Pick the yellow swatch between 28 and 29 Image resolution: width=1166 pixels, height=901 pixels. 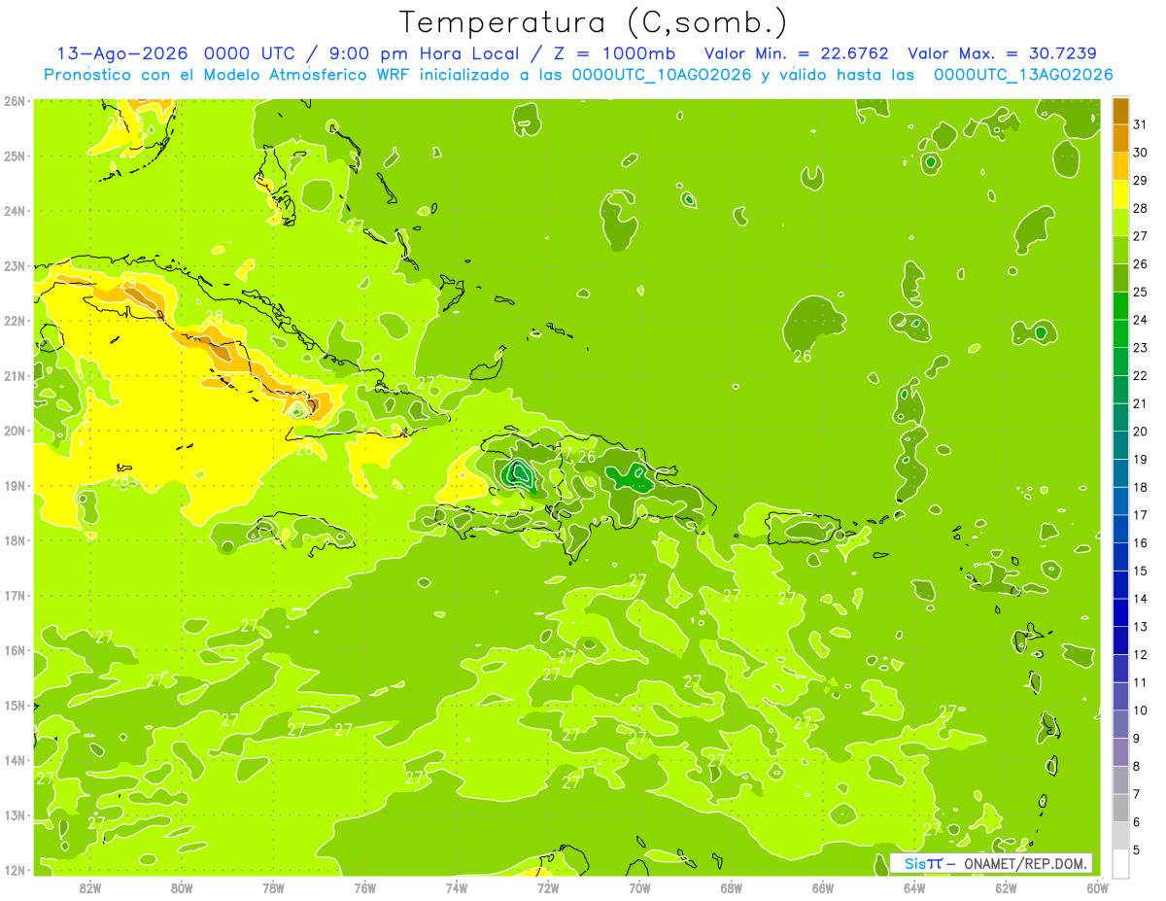tap(1120, 194)
